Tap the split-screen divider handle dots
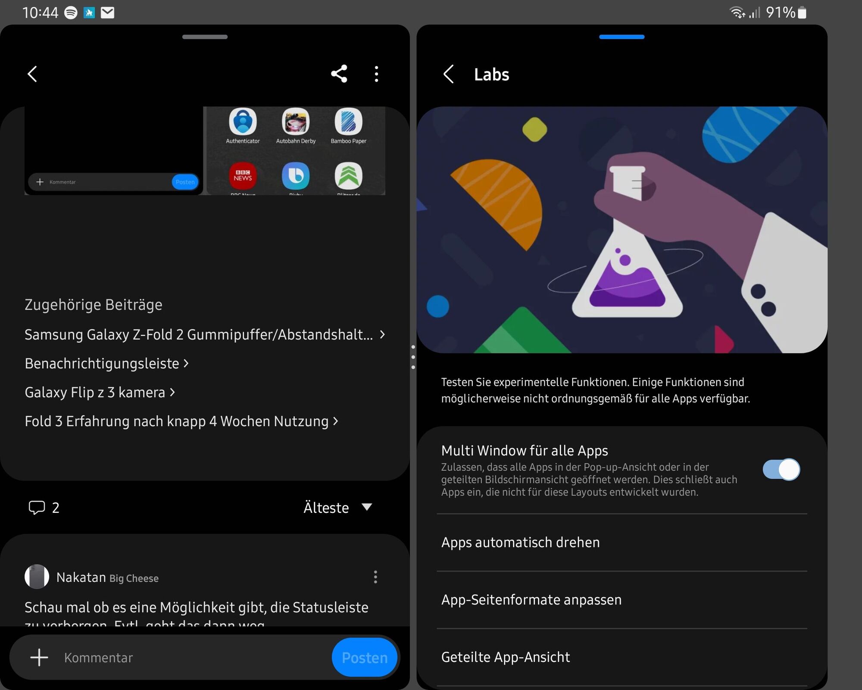This screenshot has height=690, width=862. click(413, 357)
